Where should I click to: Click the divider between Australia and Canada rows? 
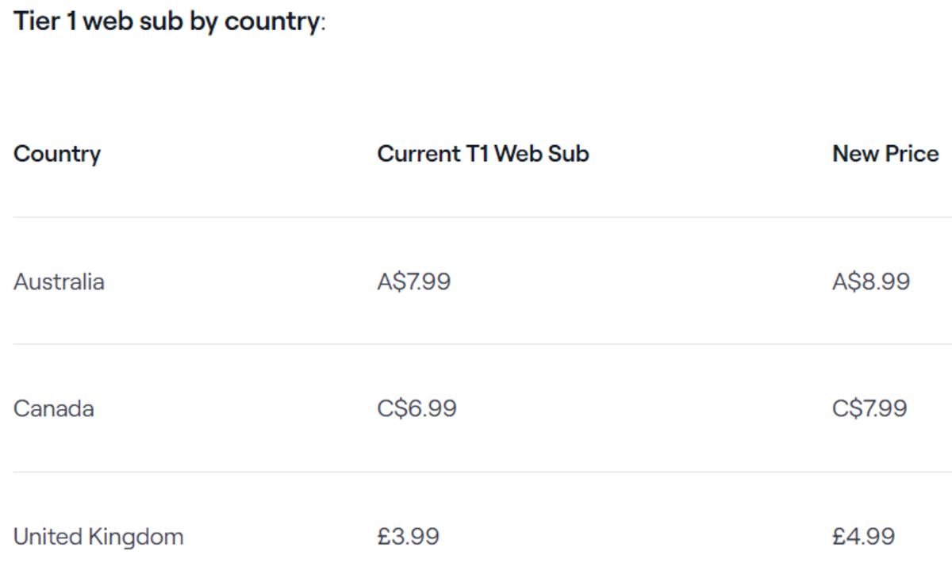coord(476,344)
